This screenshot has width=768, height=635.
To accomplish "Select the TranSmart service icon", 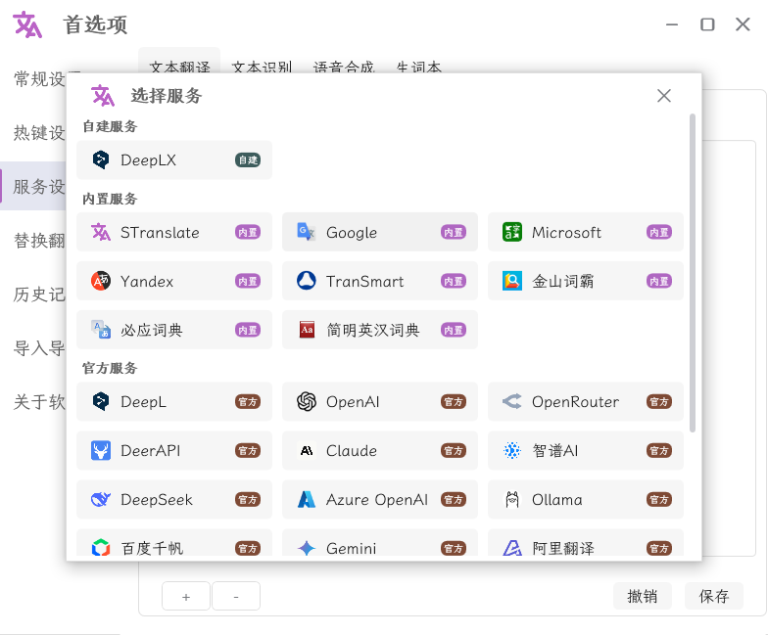I will click(307, 282).
